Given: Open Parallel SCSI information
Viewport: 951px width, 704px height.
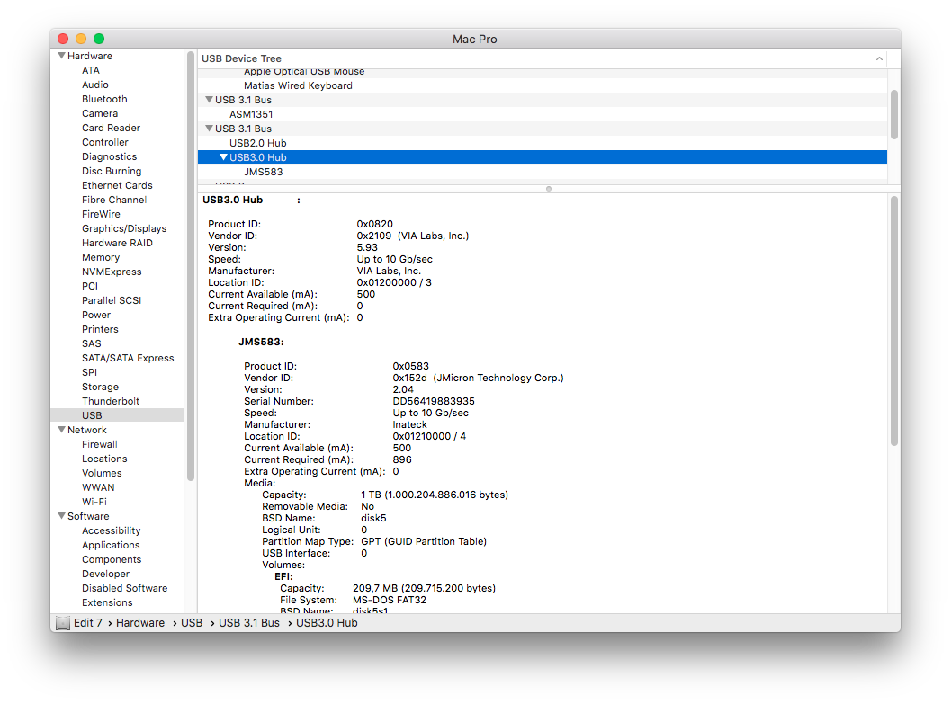Looking at the screenshot, I should [x=112, y=300].
